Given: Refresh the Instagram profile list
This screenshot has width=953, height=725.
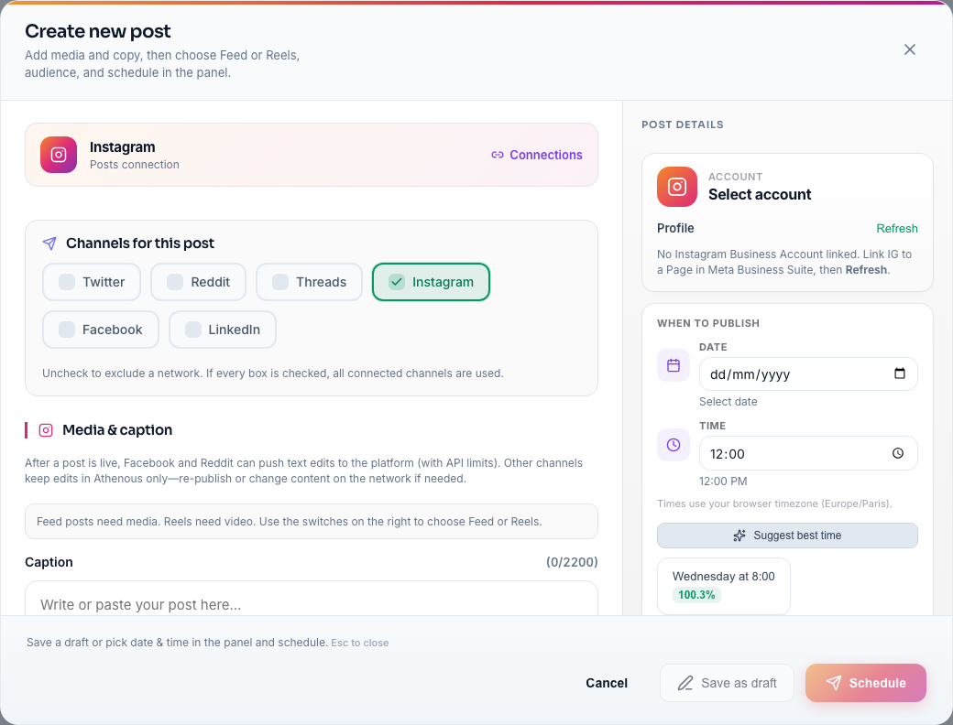Looking at the screenshot, I should 896,229.
